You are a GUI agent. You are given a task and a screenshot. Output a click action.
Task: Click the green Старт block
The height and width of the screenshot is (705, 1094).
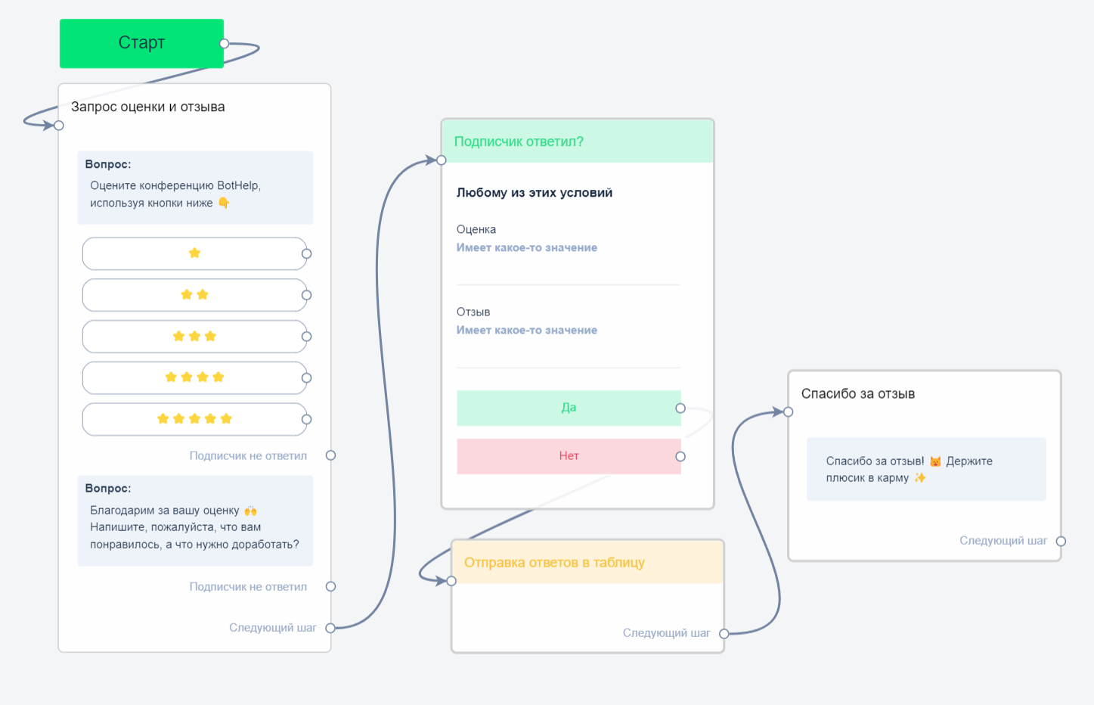click(x=141, y=43)
